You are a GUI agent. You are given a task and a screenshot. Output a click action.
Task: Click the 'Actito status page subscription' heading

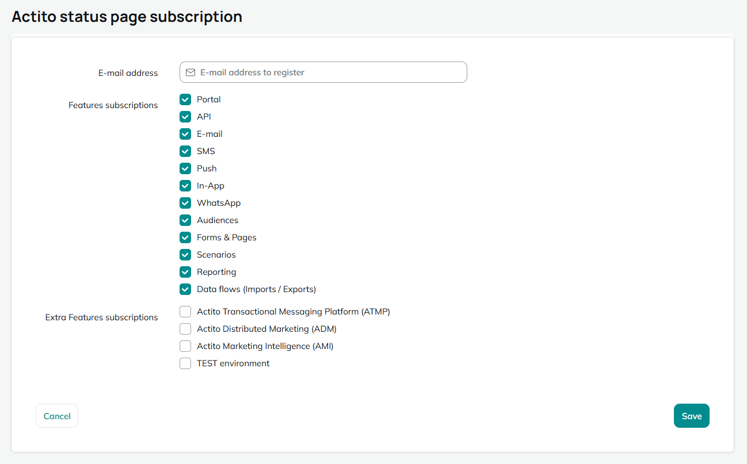click(x=127, y=17)
